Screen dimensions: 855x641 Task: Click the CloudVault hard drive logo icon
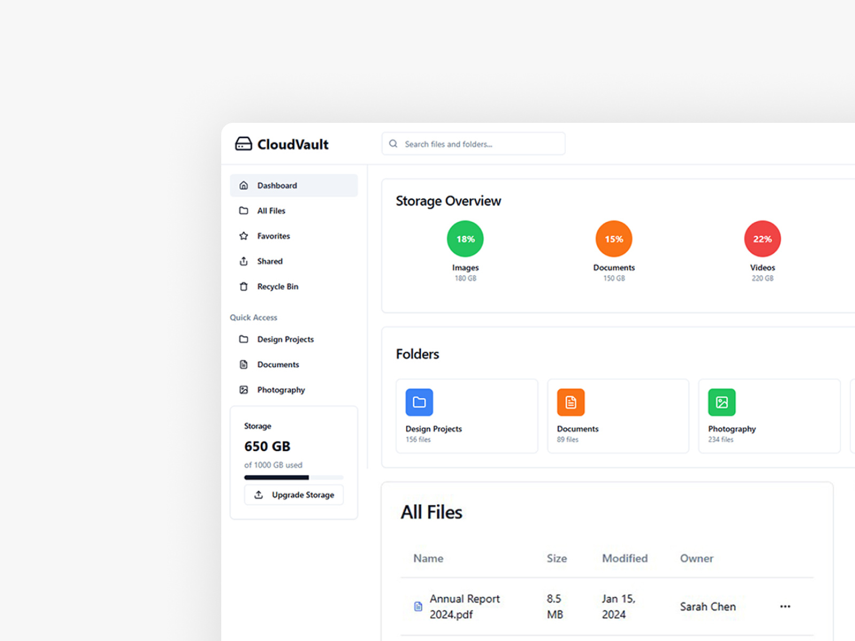243,144
